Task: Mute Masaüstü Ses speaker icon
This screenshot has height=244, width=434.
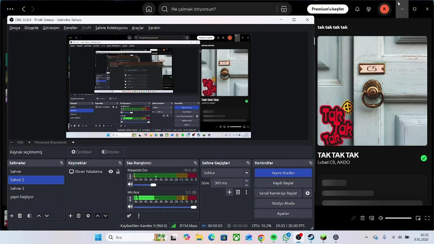Action: pyautogui.click(x=130, y=185)
